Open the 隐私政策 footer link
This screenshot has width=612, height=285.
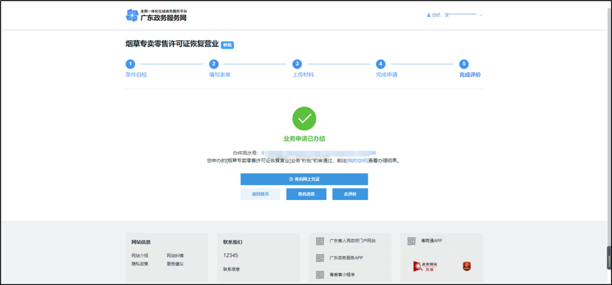point(140,264)
